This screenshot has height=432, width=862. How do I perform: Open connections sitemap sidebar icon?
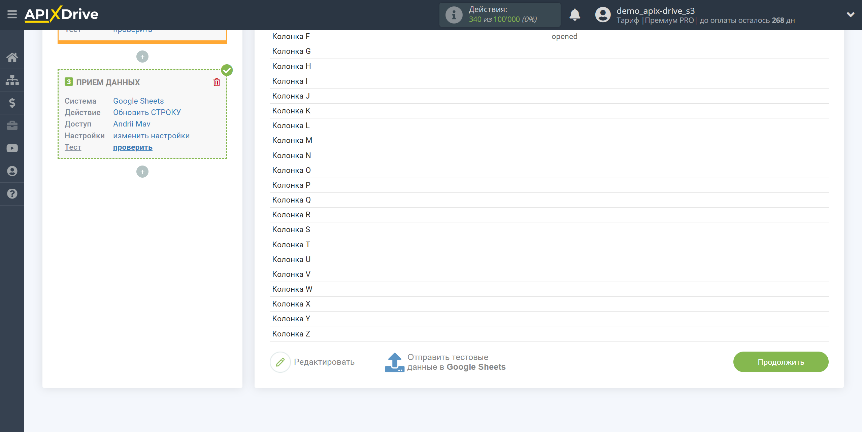[x=12, y=80]
